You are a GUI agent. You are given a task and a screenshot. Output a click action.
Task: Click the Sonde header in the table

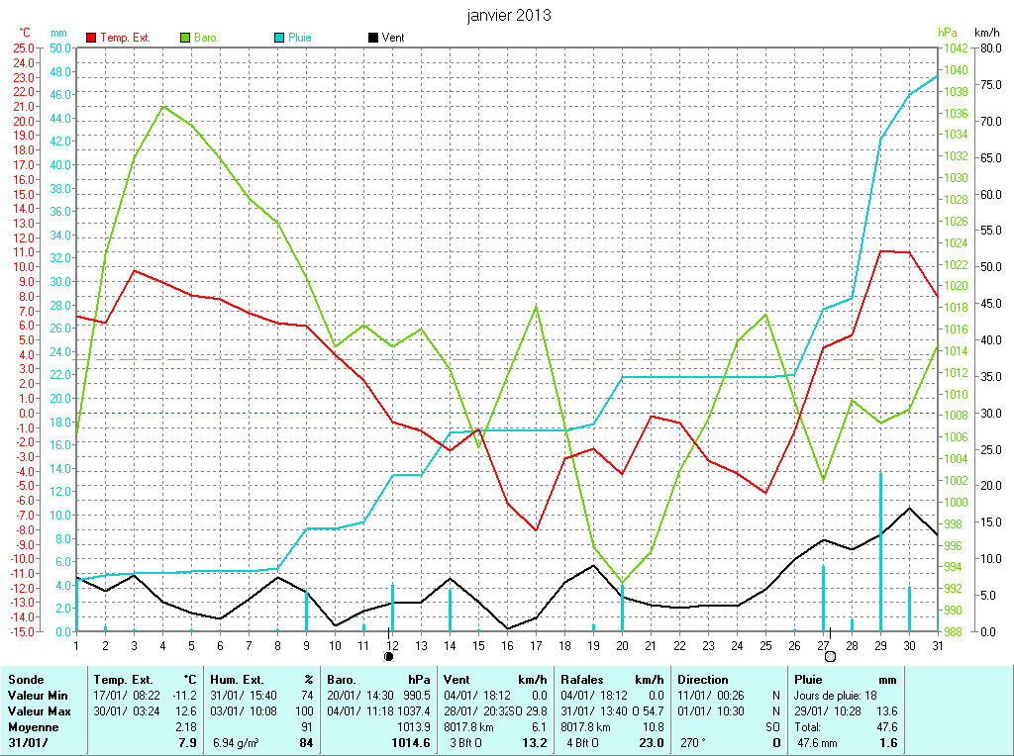[x=25, y=680]
